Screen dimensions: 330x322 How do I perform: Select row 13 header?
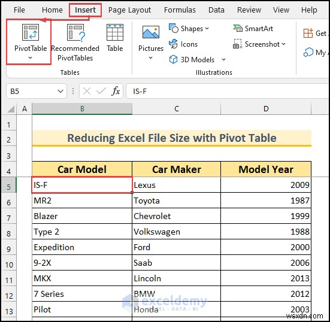coord(8,309)
